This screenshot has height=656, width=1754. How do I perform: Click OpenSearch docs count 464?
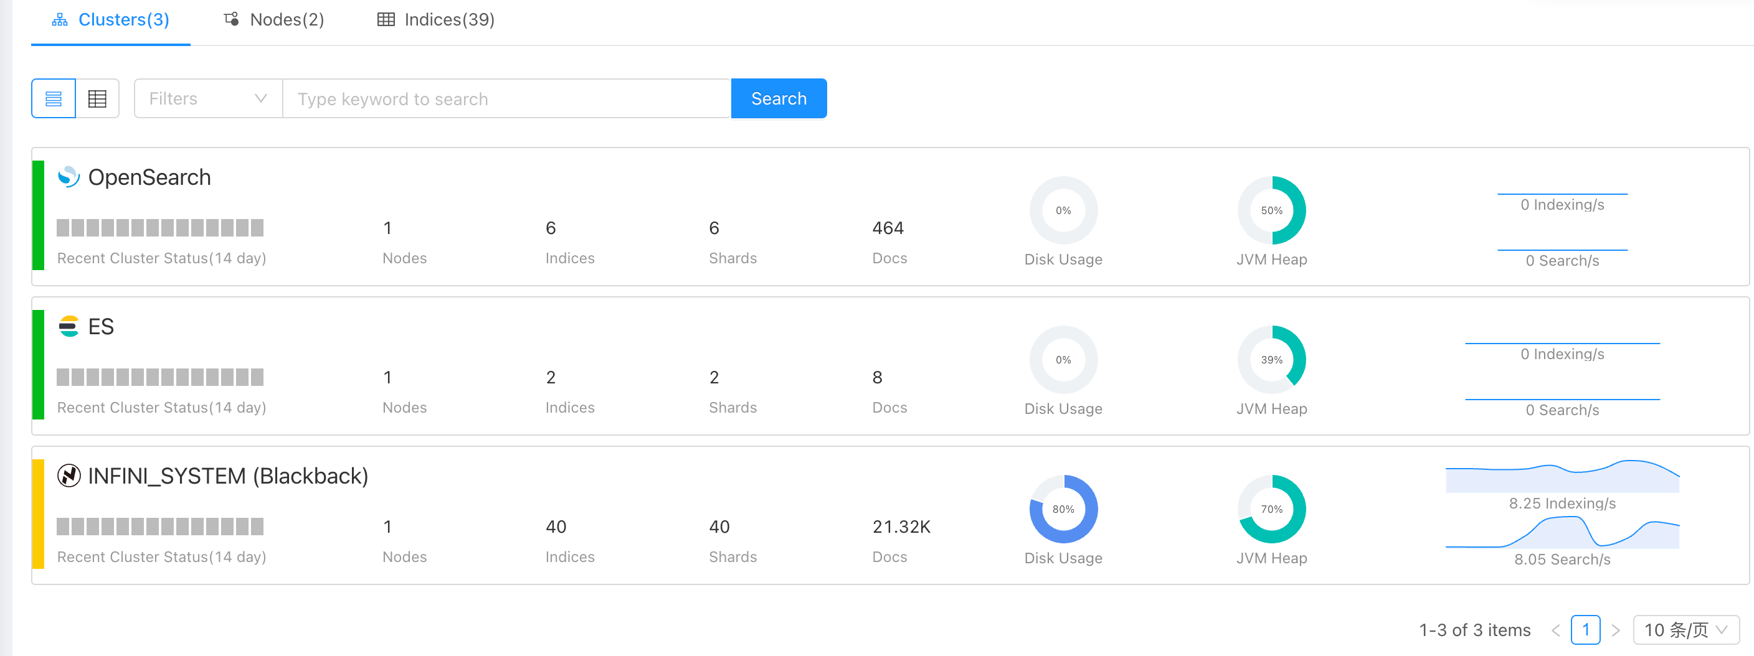coord(888,228)
